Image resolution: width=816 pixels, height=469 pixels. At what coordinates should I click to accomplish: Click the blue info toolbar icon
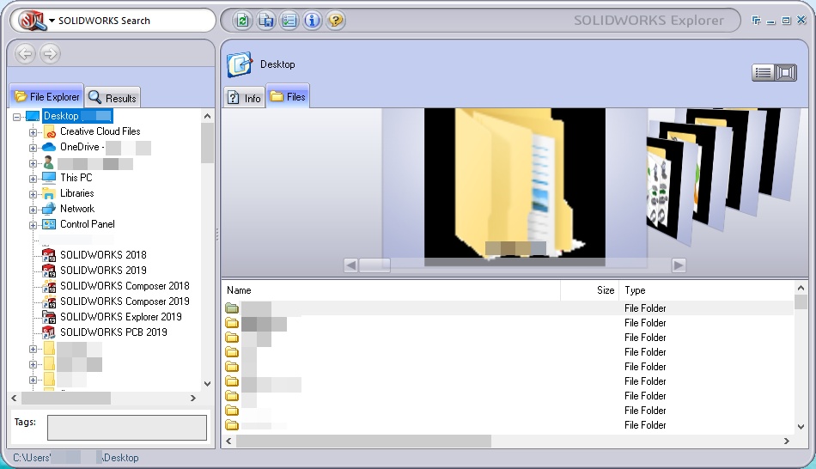tap(313, 21)
